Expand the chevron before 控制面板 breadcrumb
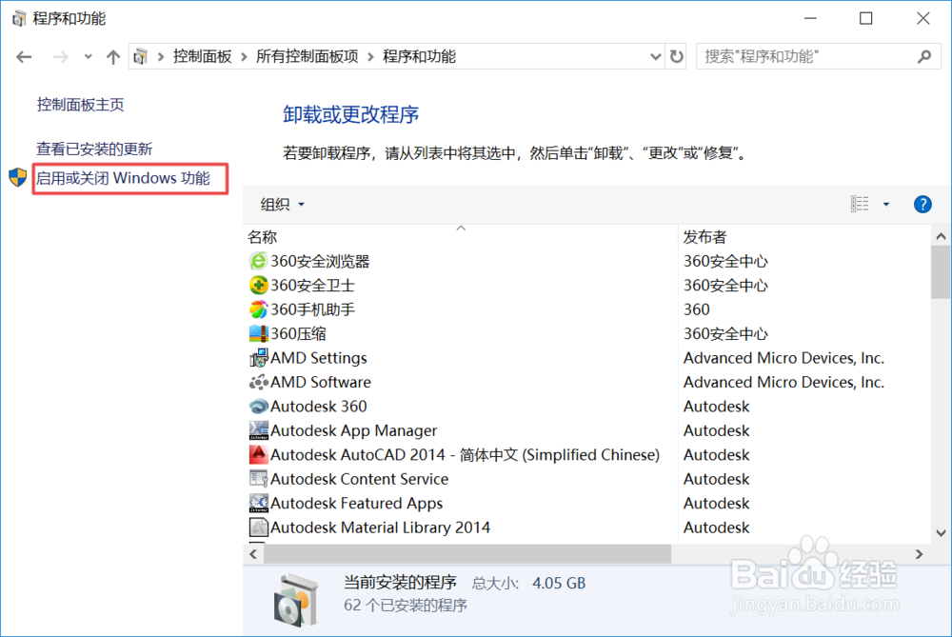 (x=161, y=56)
